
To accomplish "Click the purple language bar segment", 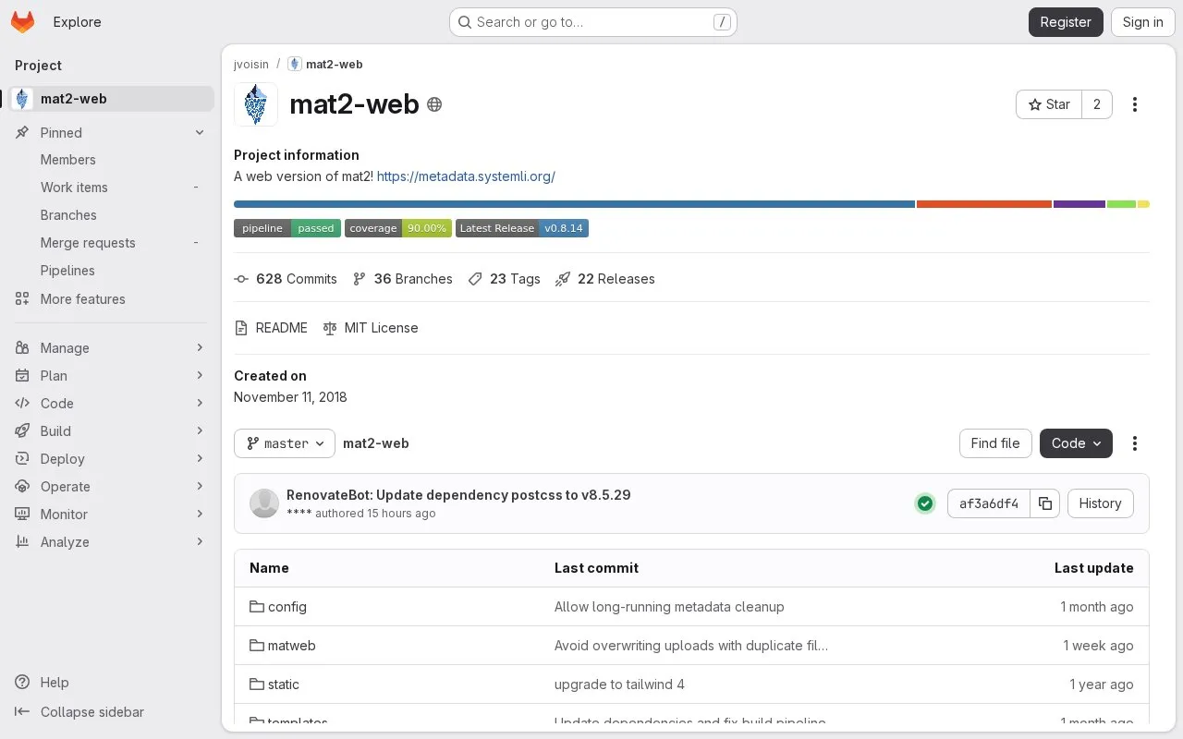I will (1079, 204).
